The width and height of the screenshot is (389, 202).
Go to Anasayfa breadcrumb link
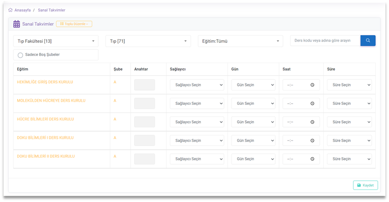point(22,10)
